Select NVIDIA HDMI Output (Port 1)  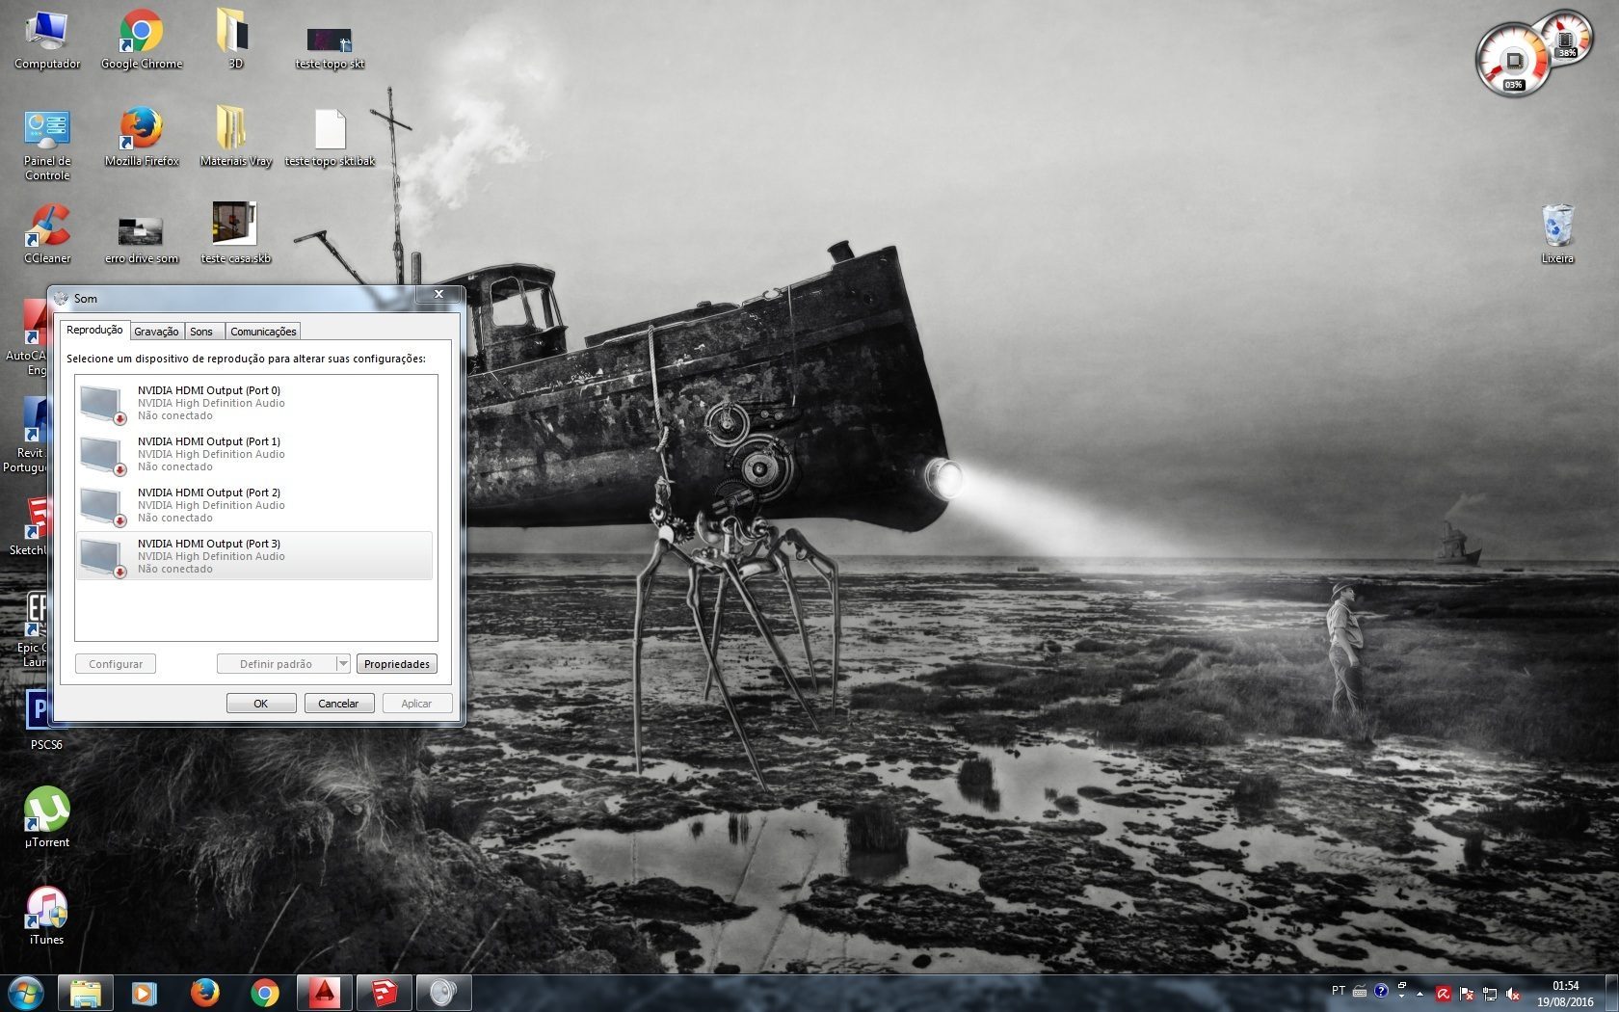(x=254, y=454)
